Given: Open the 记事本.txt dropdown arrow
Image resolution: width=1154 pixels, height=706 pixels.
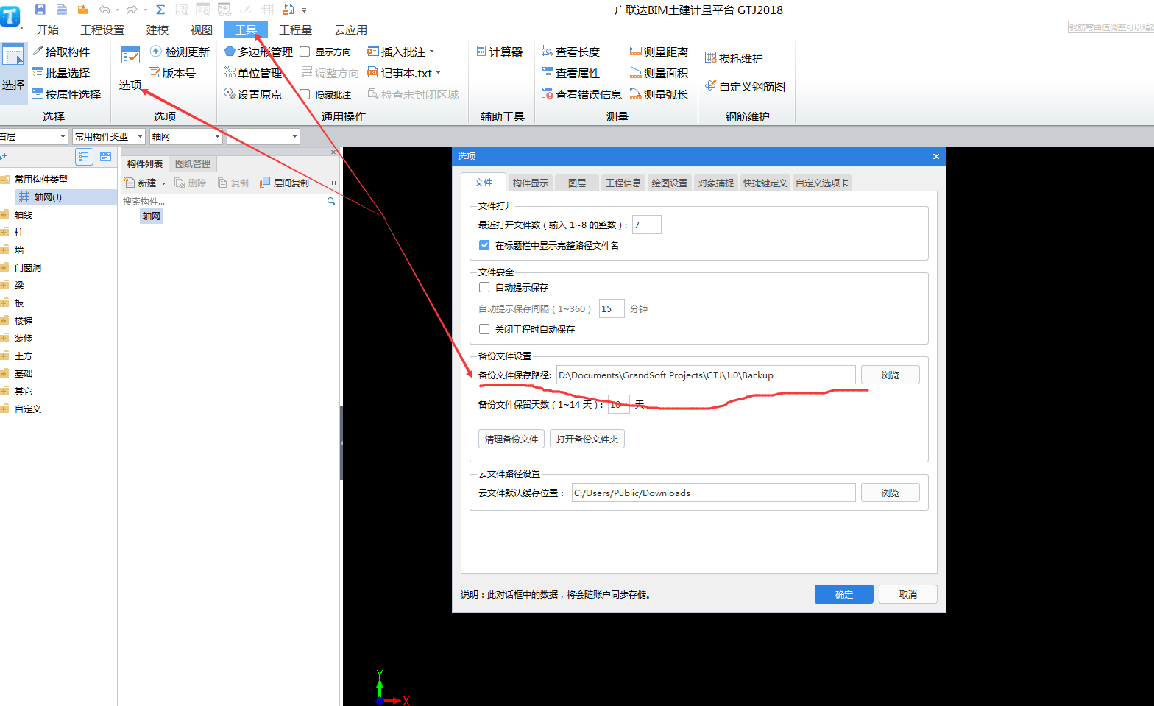Looking at the screenshot, I should [438, 73].
